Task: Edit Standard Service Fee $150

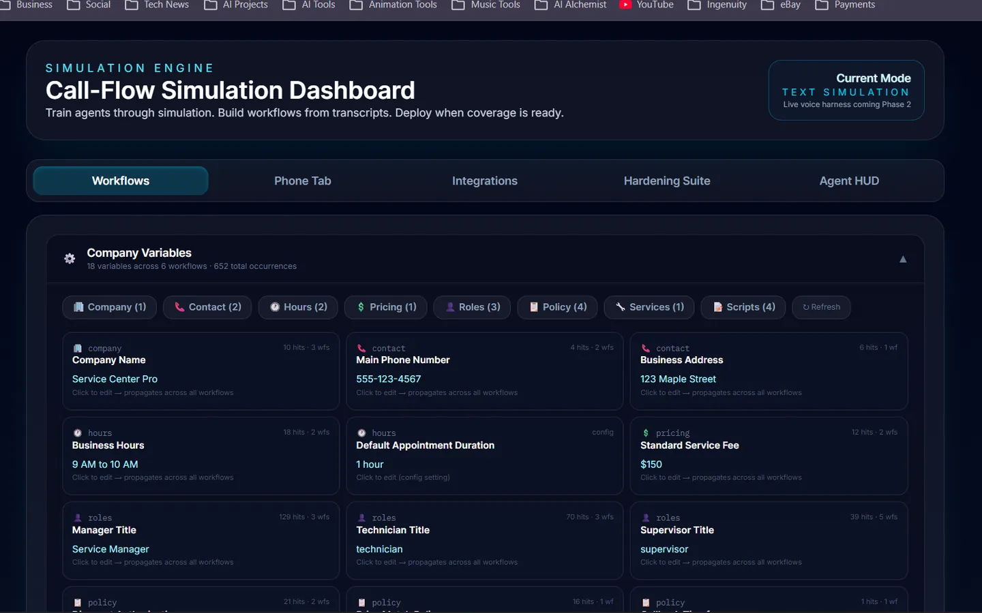Action: point(651,464)
